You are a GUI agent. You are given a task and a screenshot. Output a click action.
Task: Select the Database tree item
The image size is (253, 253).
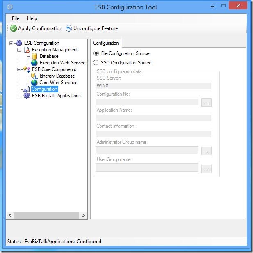click(x=49, y=56)
